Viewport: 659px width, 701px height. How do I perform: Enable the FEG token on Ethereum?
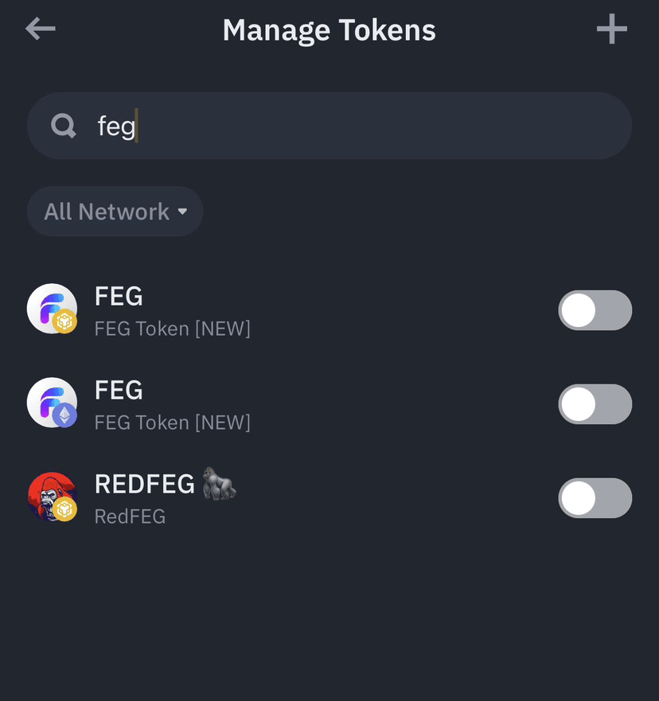click(x=595, y=404)
